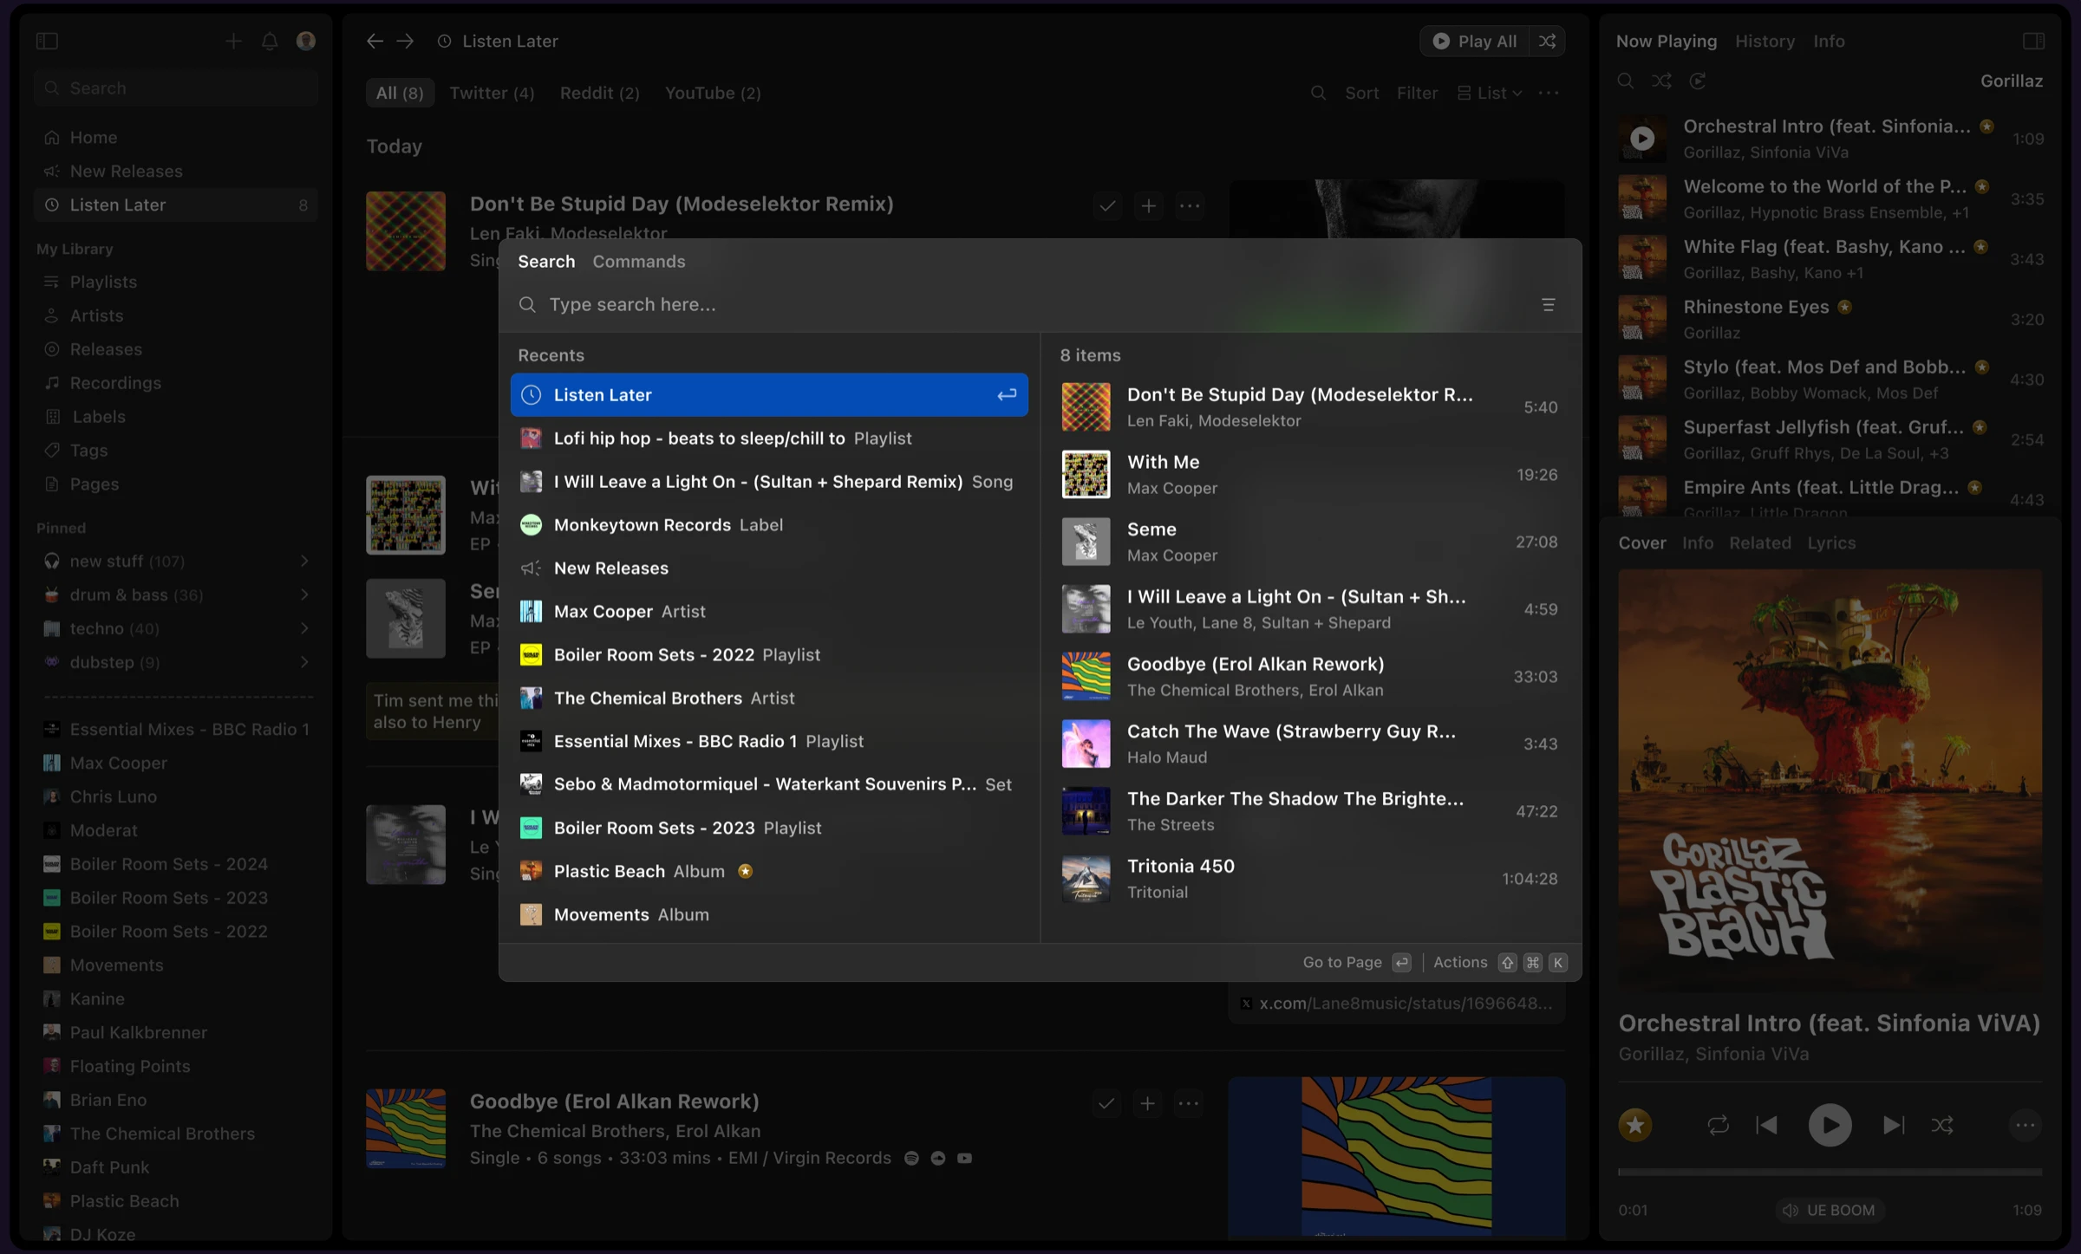Open the search palette list options icon
The height and width of the screenshot is (1254, 2081).
(x=1548, y=305)
